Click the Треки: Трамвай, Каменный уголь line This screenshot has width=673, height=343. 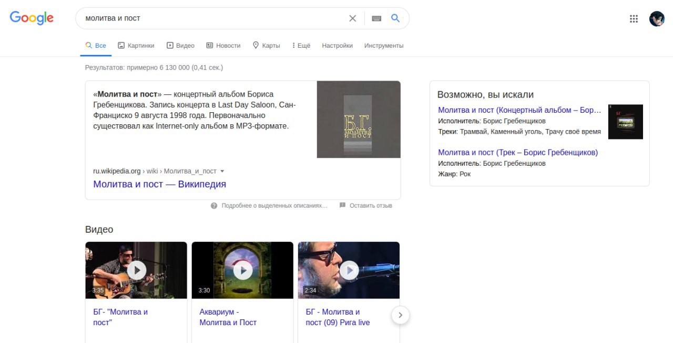[x=519, y=131]
